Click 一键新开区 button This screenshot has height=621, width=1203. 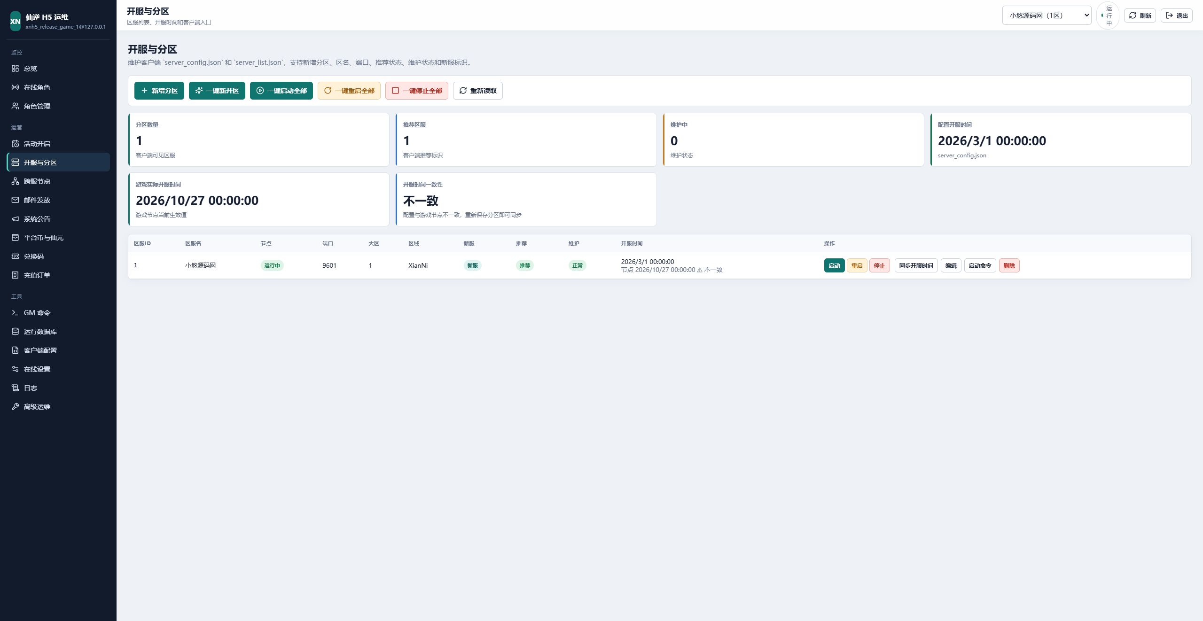pyautogui.click(x=217, y=91)
